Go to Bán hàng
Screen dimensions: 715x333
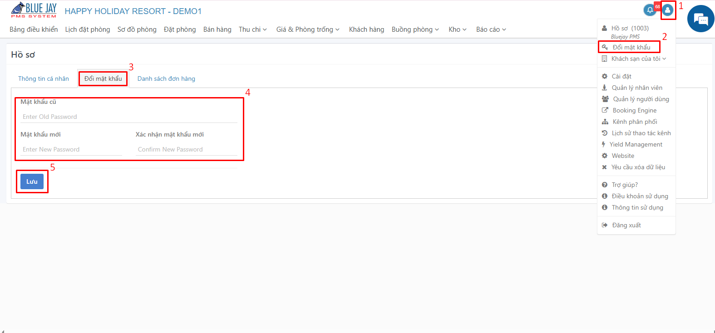coord(217,29)
